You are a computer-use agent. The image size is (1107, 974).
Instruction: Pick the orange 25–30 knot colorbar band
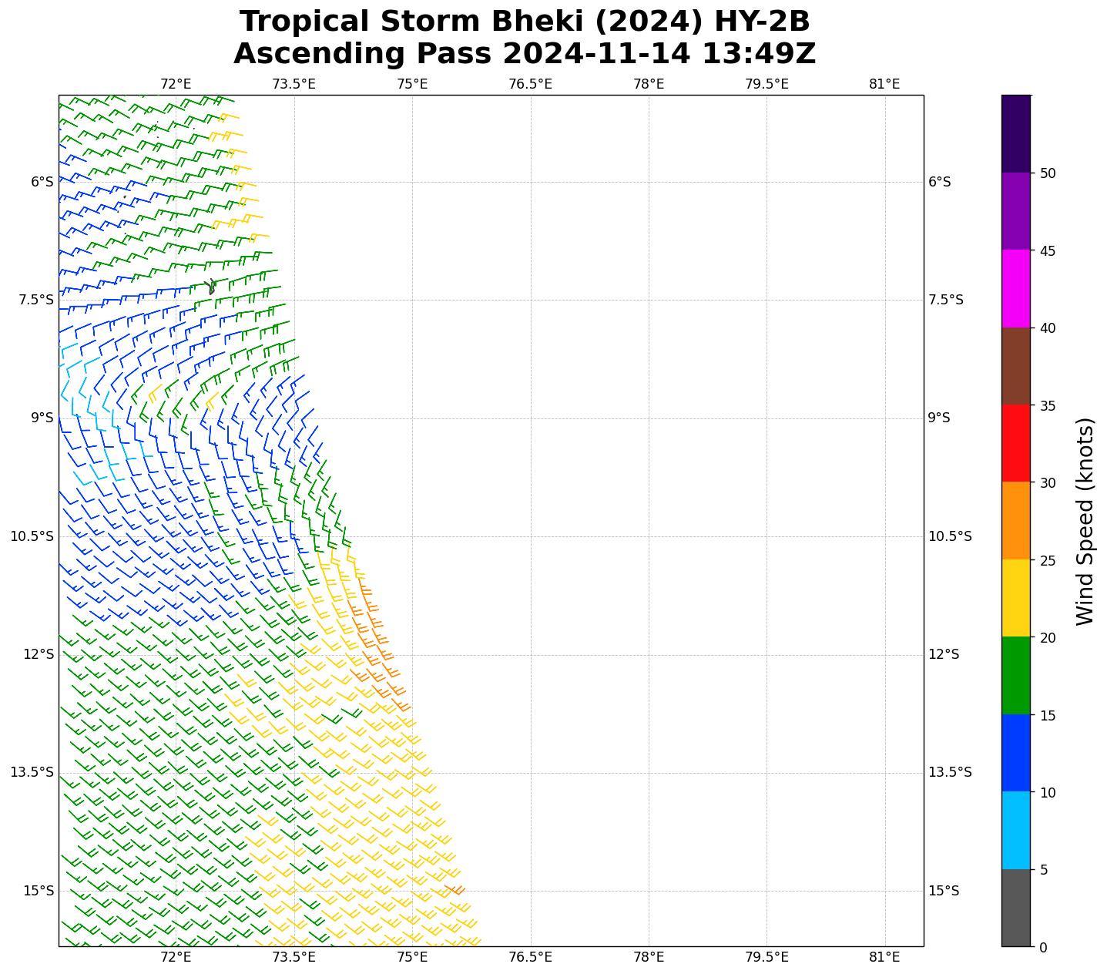[x=1015, y=520]
